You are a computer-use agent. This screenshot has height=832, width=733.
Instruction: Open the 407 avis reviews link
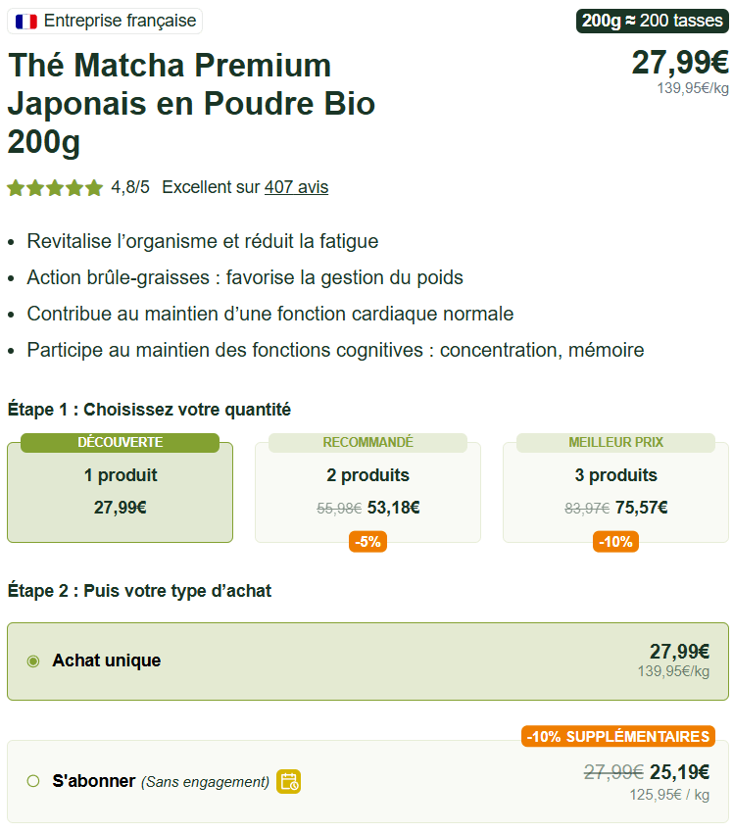(296, 187)
